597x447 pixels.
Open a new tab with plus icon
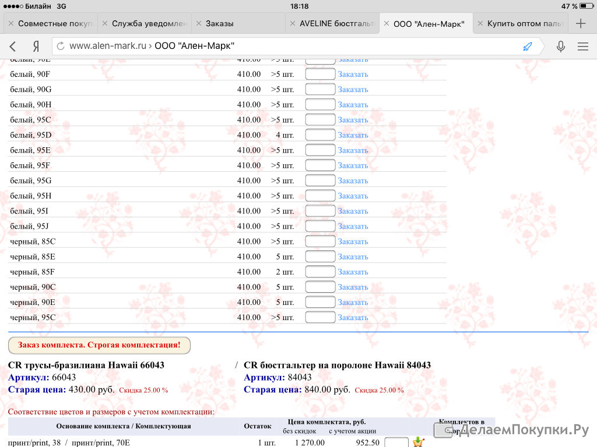point(581,24)
